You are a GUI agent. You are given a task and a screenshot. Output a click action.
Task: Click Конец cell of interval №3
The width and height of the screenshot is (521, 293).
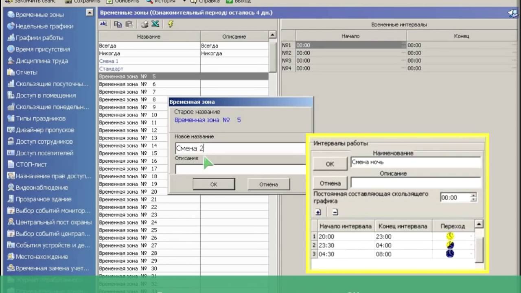point(462,61)
